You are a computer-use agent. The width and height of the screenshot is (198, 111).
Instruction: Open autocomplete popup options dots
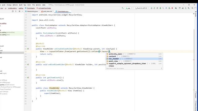161,68
